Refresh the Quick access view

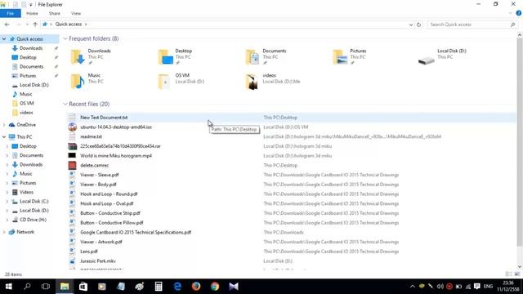[x=418, y=24]
